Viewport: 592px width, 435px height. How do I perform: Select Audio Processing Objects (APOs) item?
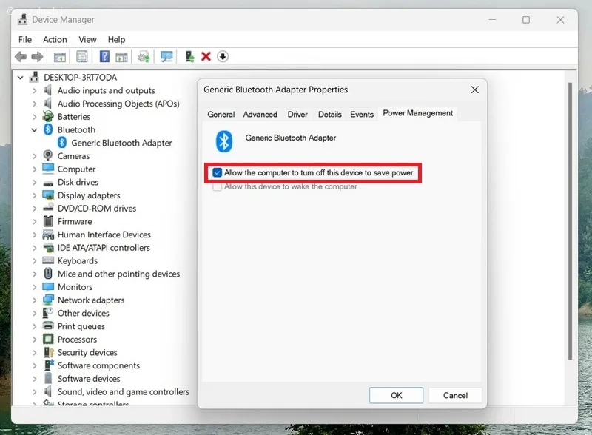(118, 104)
